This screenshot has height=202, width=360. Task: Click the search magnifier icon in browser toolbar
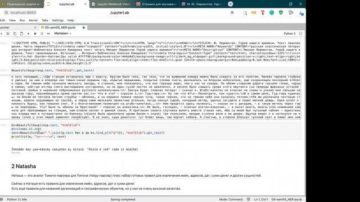[x=245, y=13]
